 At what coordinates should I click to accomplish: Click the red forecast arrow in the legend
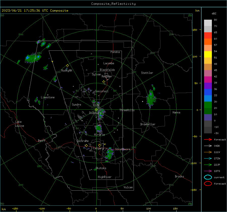click(x=208, y=139)
